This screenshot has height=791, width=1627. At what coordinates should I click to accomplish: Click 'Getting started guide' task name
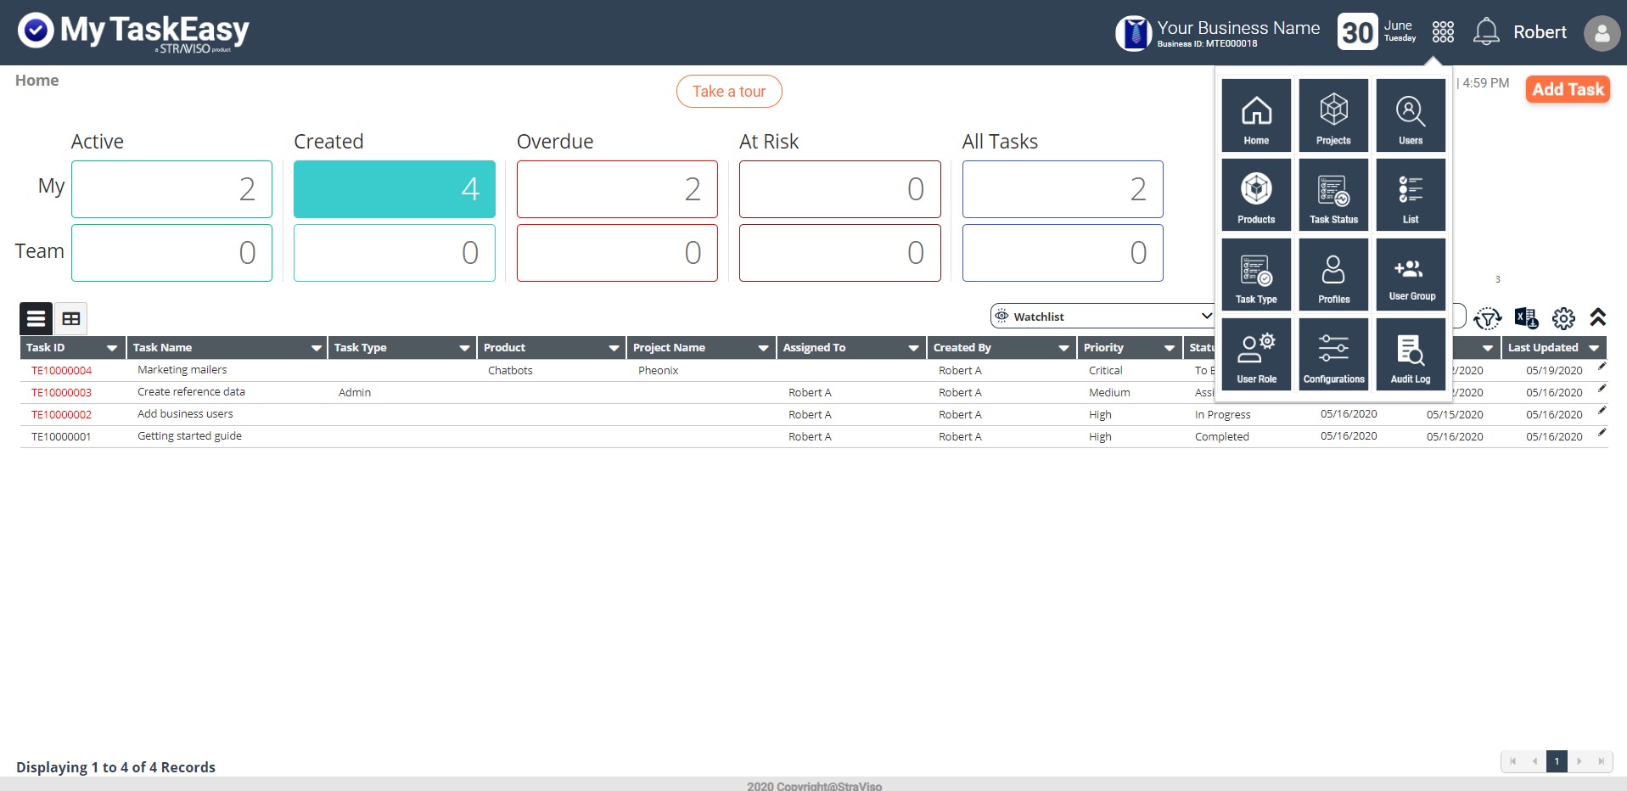(x=189, y=436)
